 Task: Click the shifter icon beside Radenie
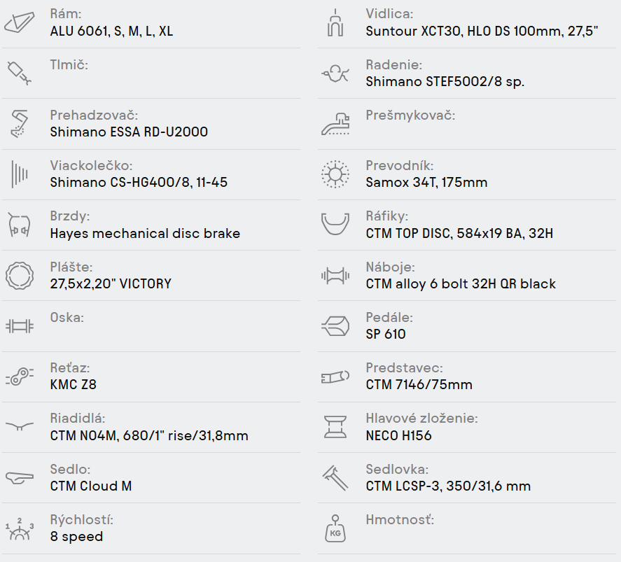coord(335,73)
